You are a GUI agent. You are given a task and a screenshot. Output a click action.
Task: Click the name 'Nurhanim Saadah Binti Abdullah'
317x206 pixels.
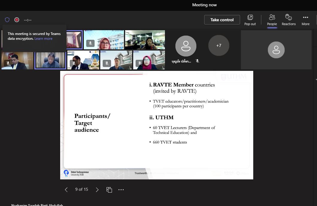(x=37, y=205)
